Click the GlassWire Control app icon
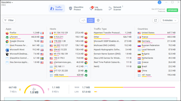Screen dimensions: 181x101 click(x=7, y=59)
